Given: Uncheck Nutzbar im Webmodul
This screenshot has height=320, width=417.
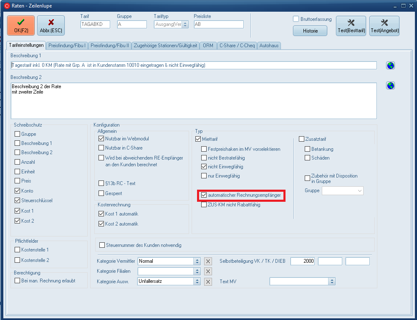Looking at the screenshot, I should tap(101, 139).
